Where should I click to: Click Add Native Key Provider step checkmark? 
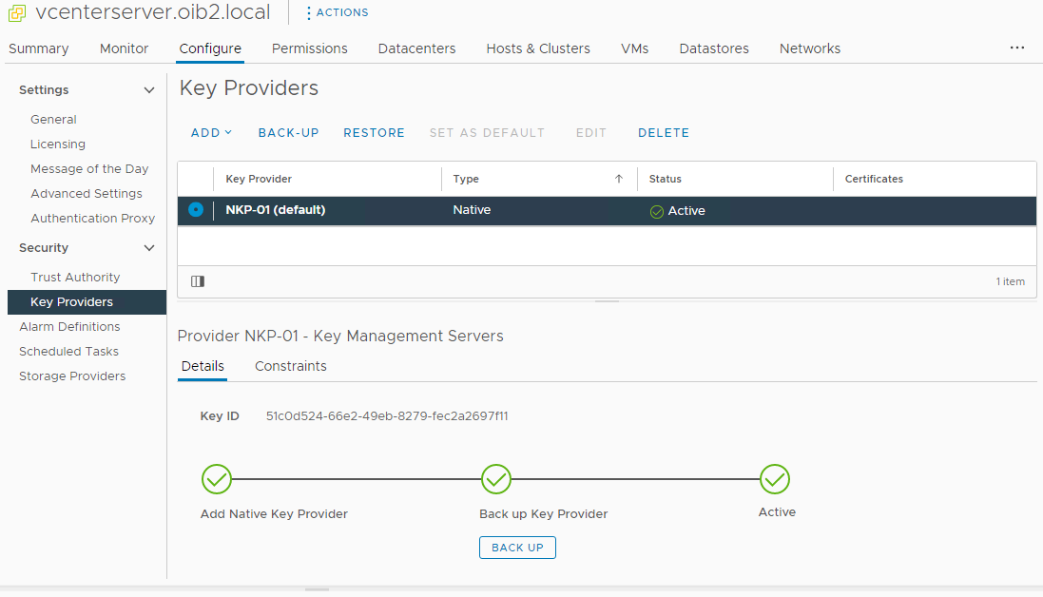click(x=217, y=479)
